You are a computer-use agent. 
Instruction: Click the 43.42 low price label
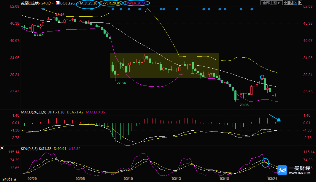[x=38, y=35]
